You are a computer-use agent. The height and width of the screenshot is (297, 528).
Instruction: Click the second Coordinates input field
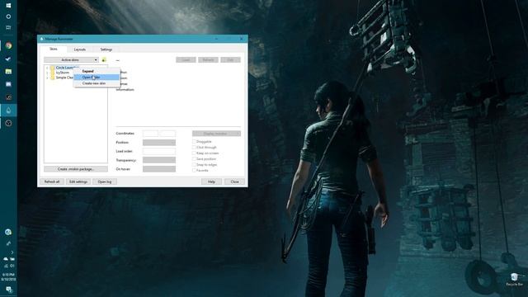coord(167,134)
